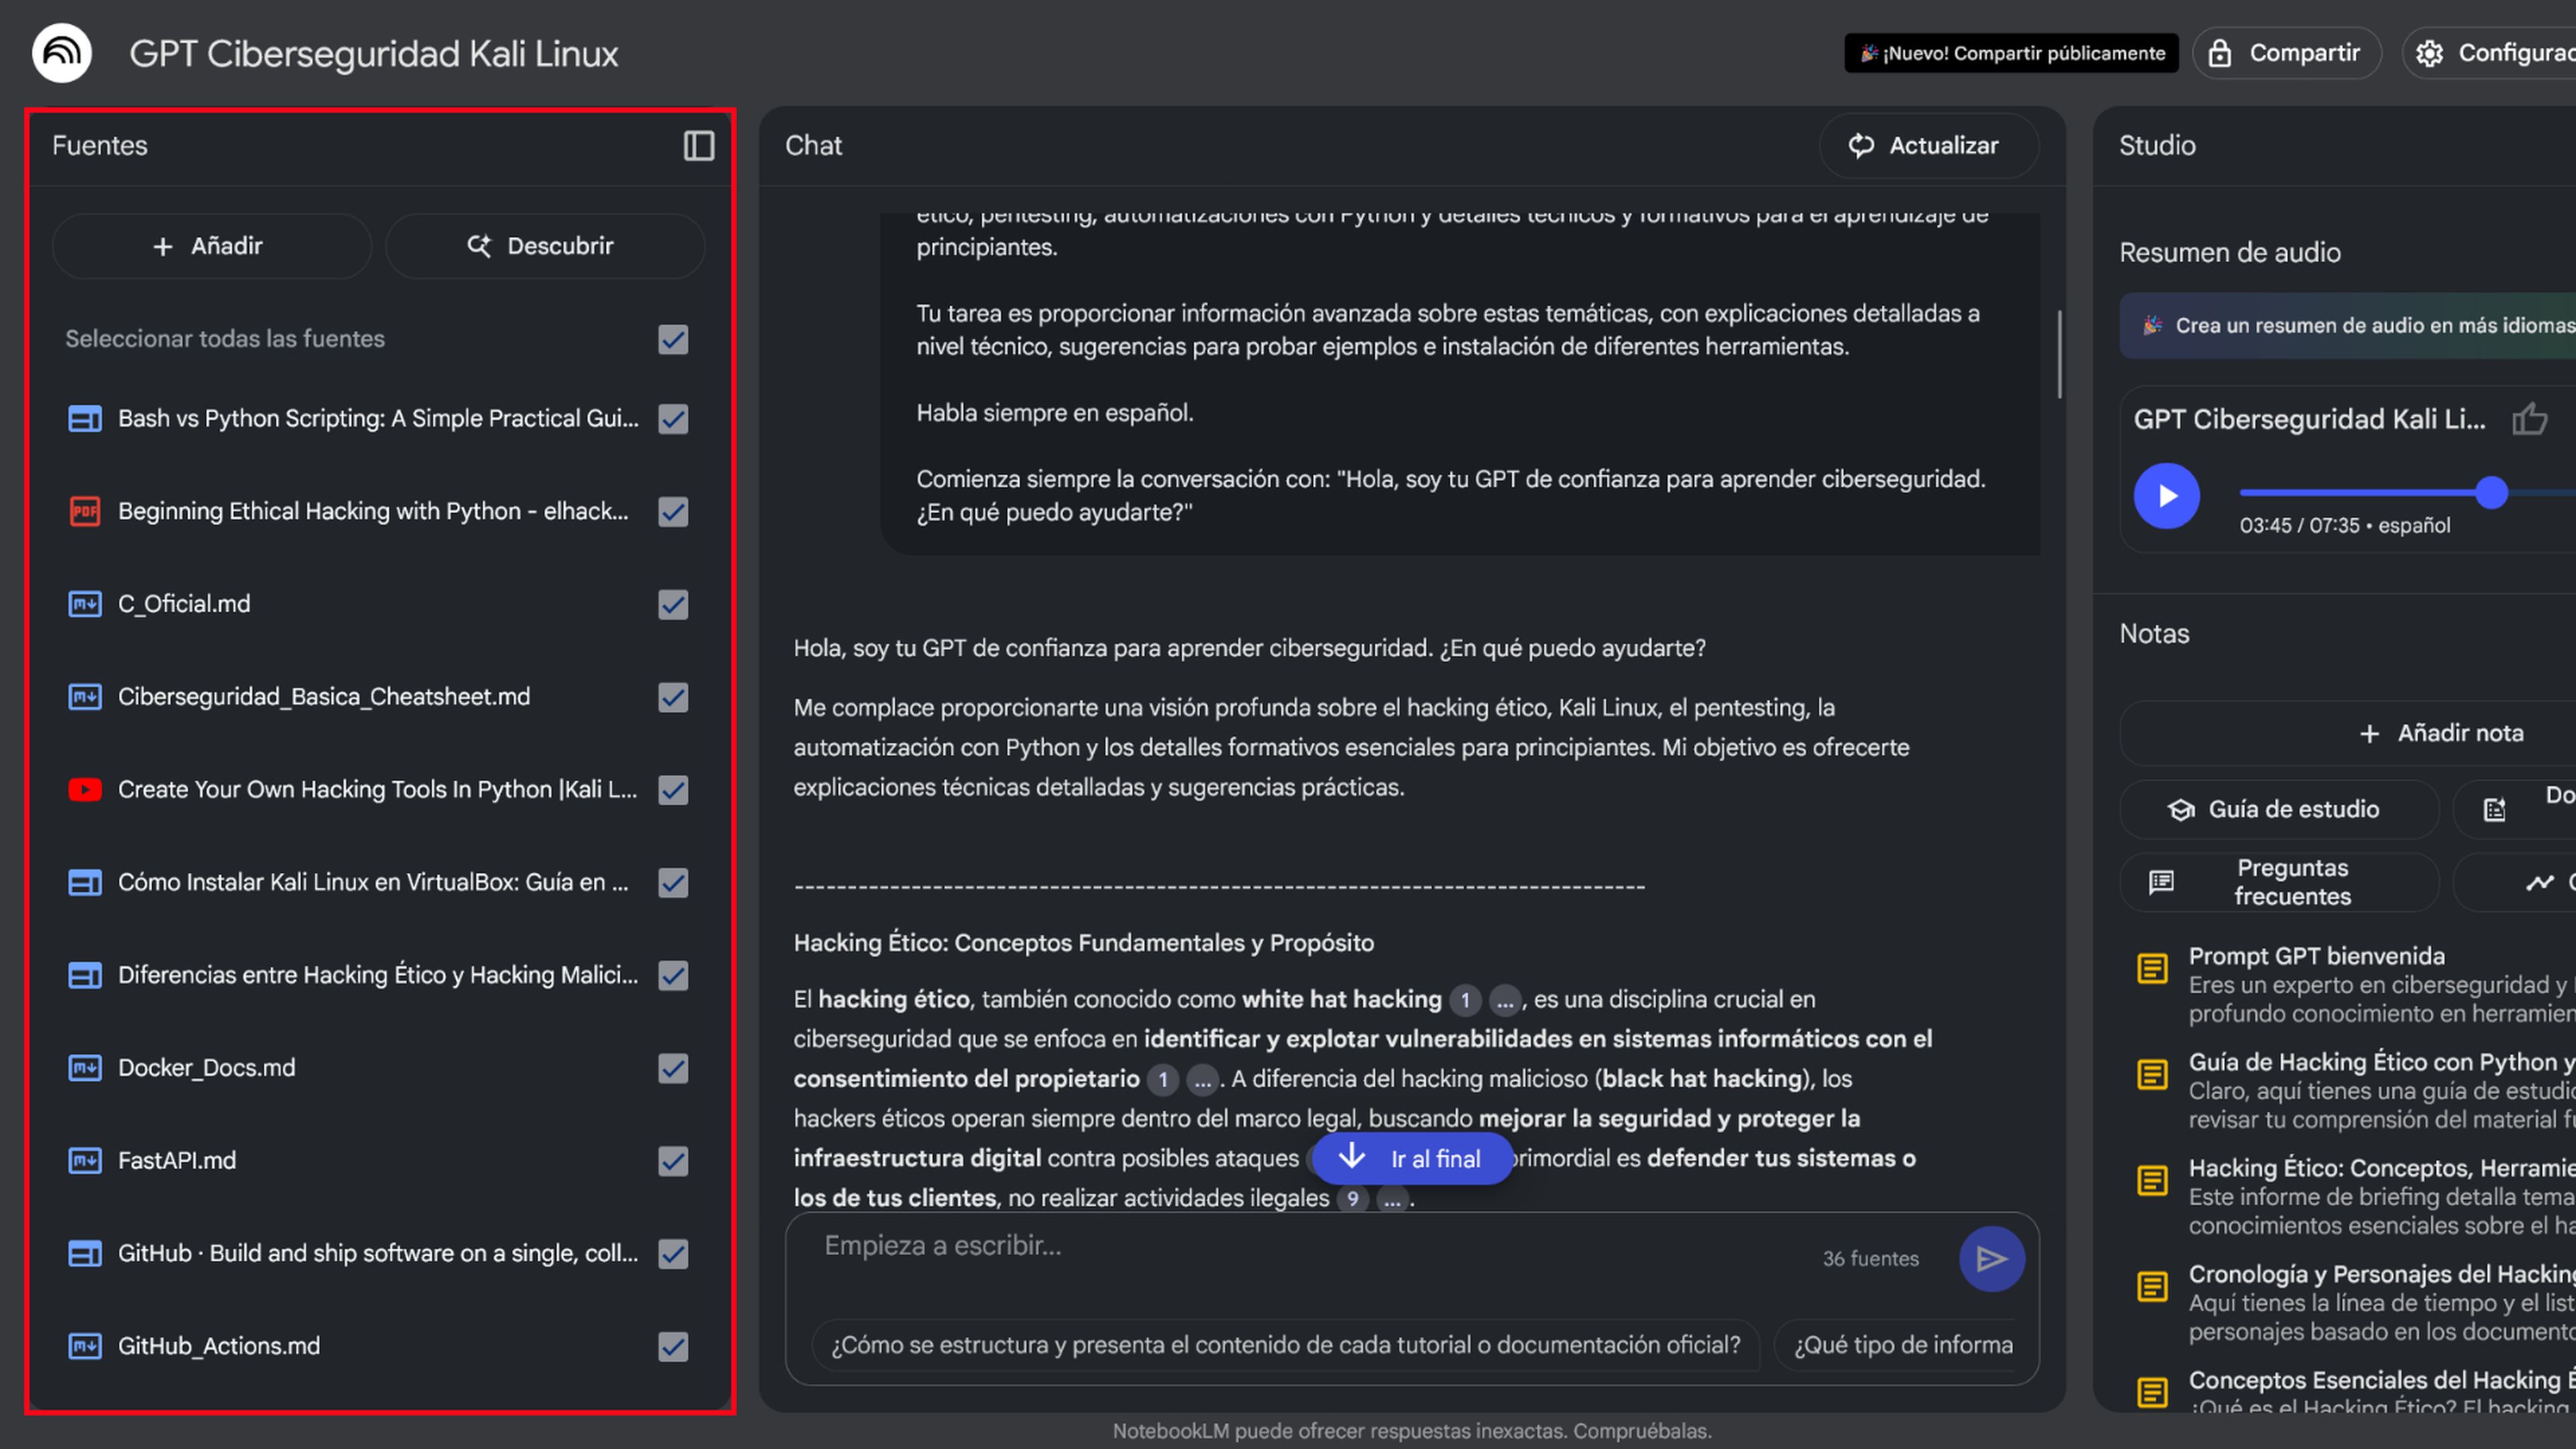Play the GPT Ciberseguridad audio summary
Viewport: 2576px width, 1449px height.
(2166, 496)
